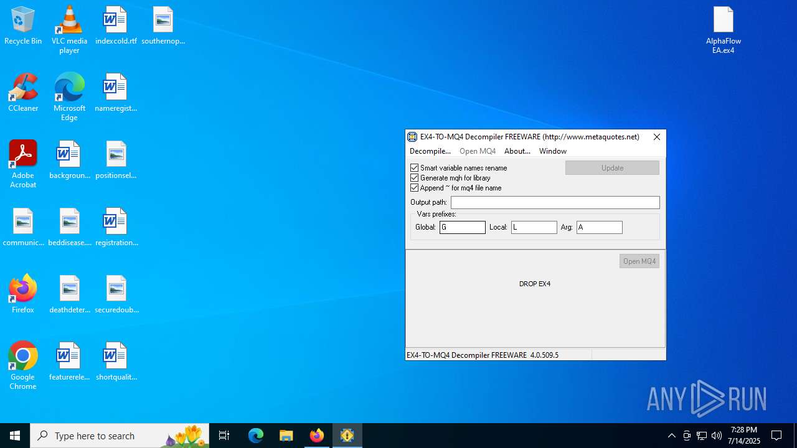Select the backgroun... Word document
This screenshot has width=797, height=448.
point(70,160)
